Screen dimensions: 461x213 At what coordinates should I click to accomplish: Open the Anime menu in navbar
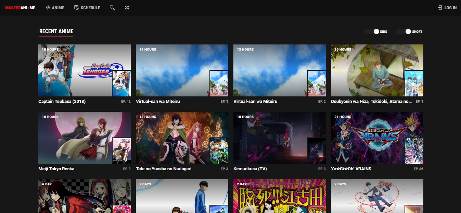tap(55, 8)
